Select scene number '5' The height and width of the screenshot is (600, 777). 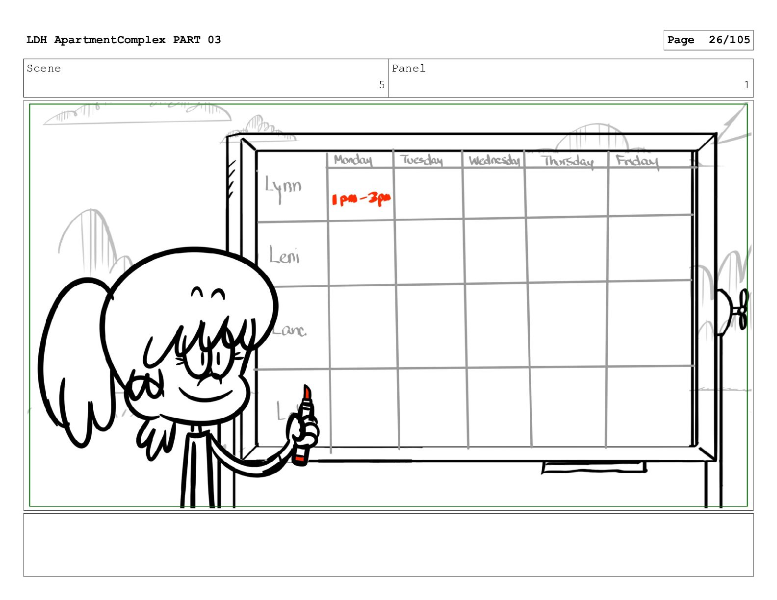pos(382,85)
